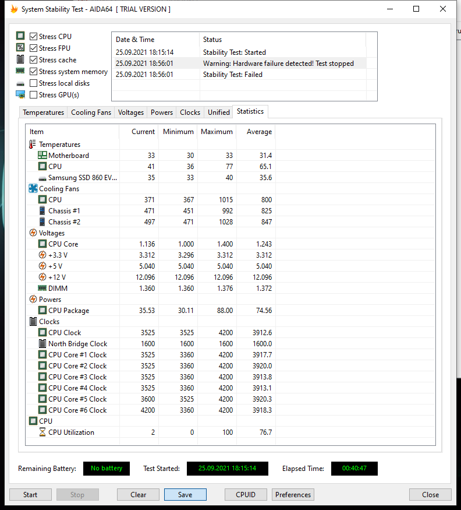Click the Powers group lightning icon
Image resolution: width=461 pixels, height=510 pixels.
33,299
